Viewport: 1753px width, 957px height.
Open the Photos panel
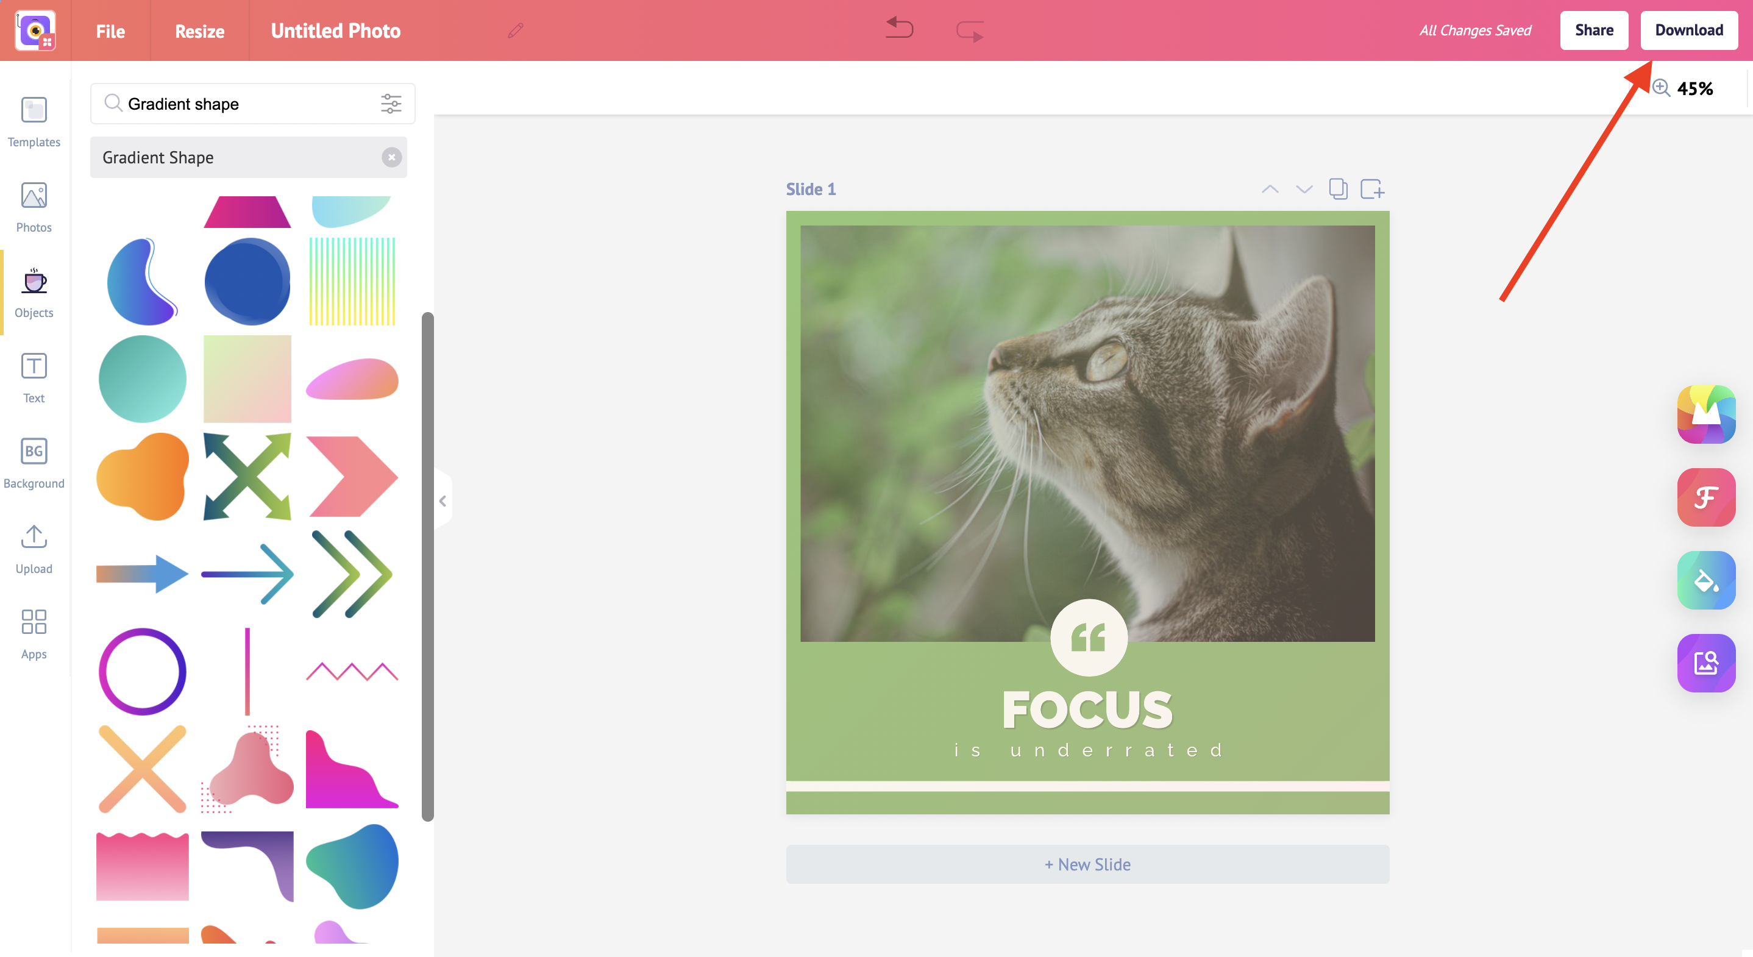pyautogui.click(x=34, y=207)
